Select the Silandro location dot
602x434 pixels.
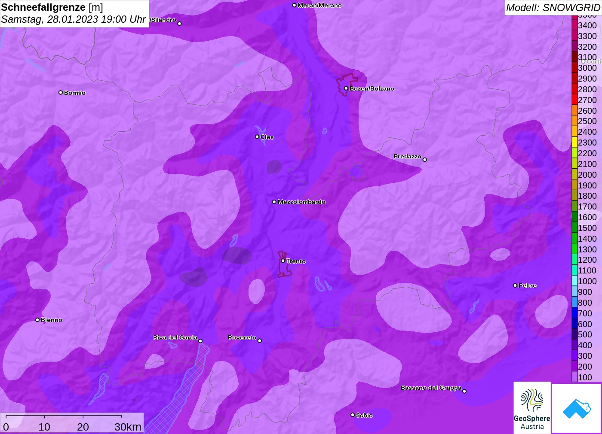179,24
